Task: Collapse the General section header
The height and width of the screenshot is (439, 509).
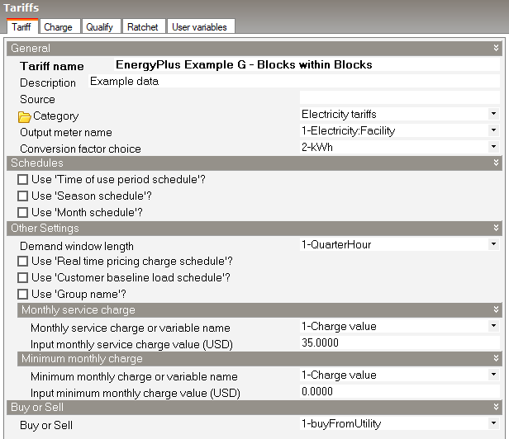Action: 496,49
